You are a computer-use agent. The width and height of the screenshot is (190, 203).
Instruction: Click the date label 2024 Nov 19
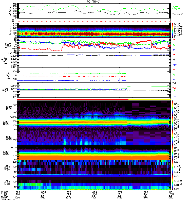click(x=8, y=199)
